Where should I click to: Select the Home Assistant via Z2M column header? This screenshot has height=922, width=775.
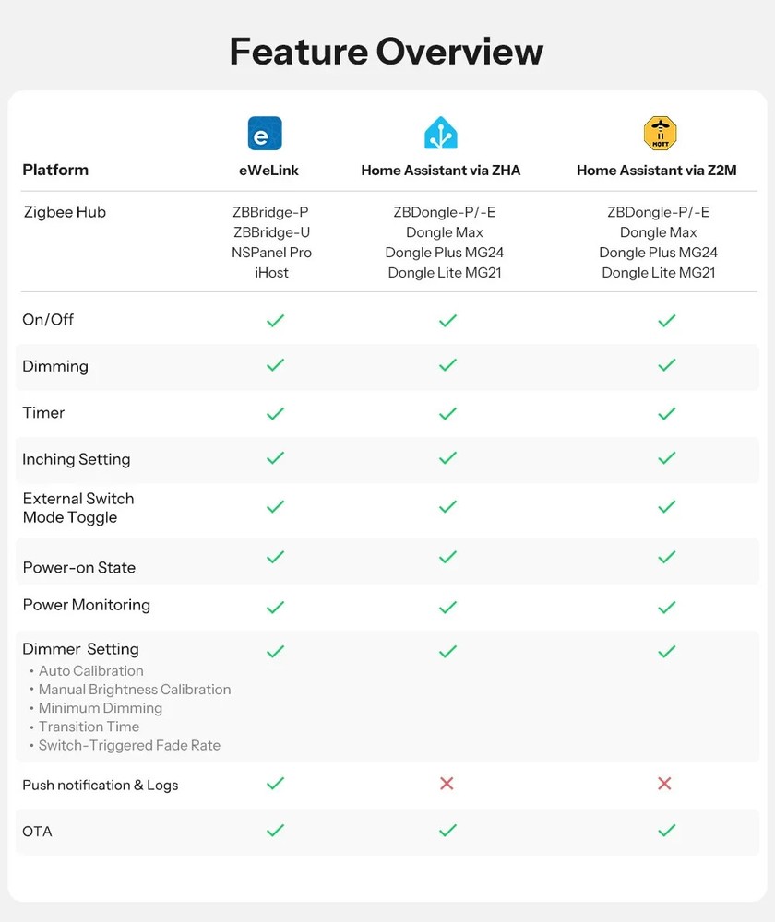(x=657, y=171)
